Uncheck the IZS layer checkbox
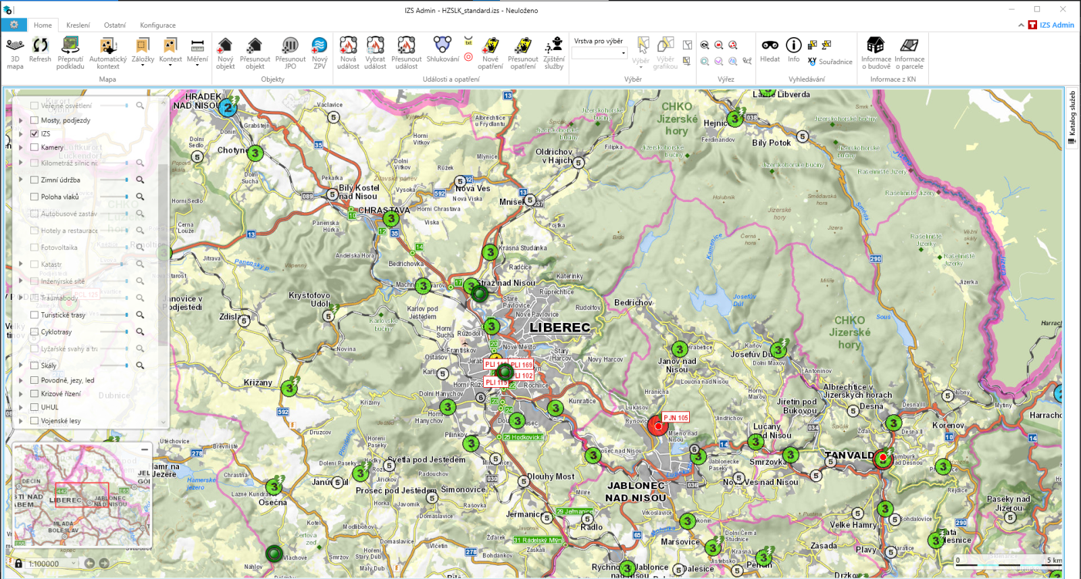1081x579 pixels. 34,134
